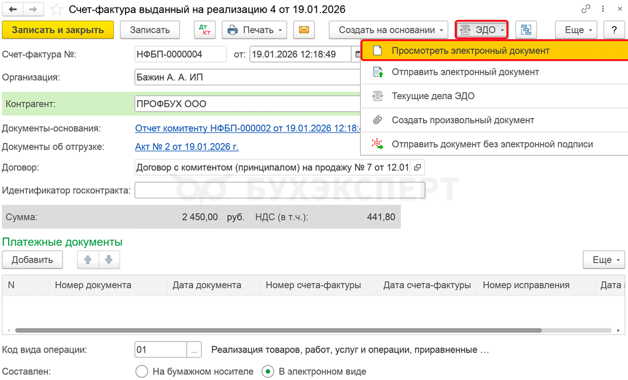This screenshot has height=380, width=628.
Task: Open the Акт № 2 от 19.01.2026 link
Action: click(187, 147)
